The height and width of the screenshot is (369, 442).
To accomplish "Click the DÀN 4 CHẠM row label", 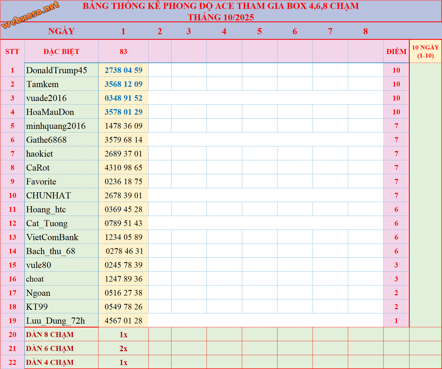I will point(50,362).
